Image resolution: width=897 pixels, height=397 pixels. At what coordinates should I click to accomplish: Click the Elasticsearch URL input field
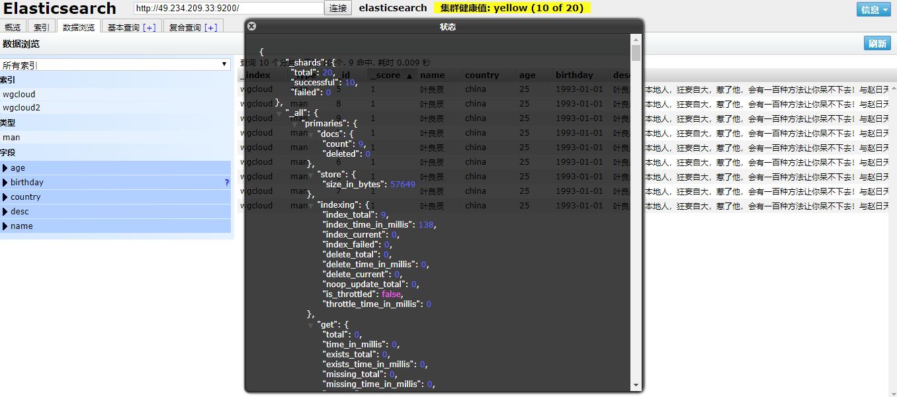(229, 8)
